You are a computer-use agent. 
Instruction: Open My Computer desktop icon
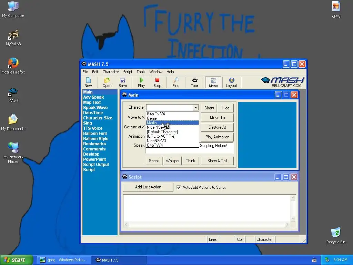13,9
